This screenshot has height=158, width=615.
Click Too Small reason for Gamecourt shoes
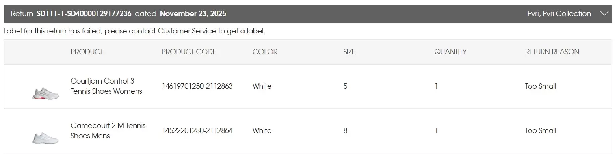click(x=541, y=130)
